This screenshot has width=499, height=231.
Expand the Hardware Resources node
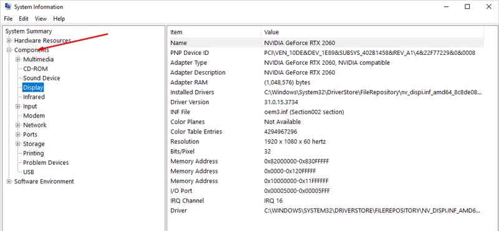pyautogui.click(x=9, y=41)
